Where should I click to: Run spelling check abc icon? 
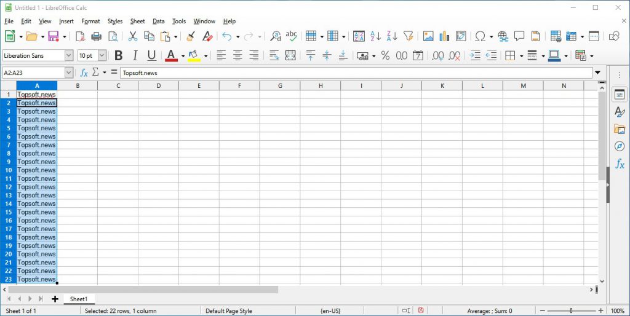tap(291, 36)
